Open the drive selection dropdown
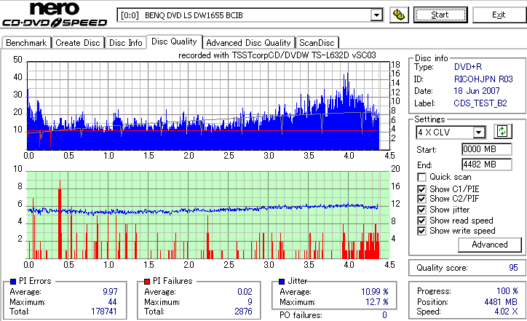This screenshot has height=321, width=527. point(377,15)
